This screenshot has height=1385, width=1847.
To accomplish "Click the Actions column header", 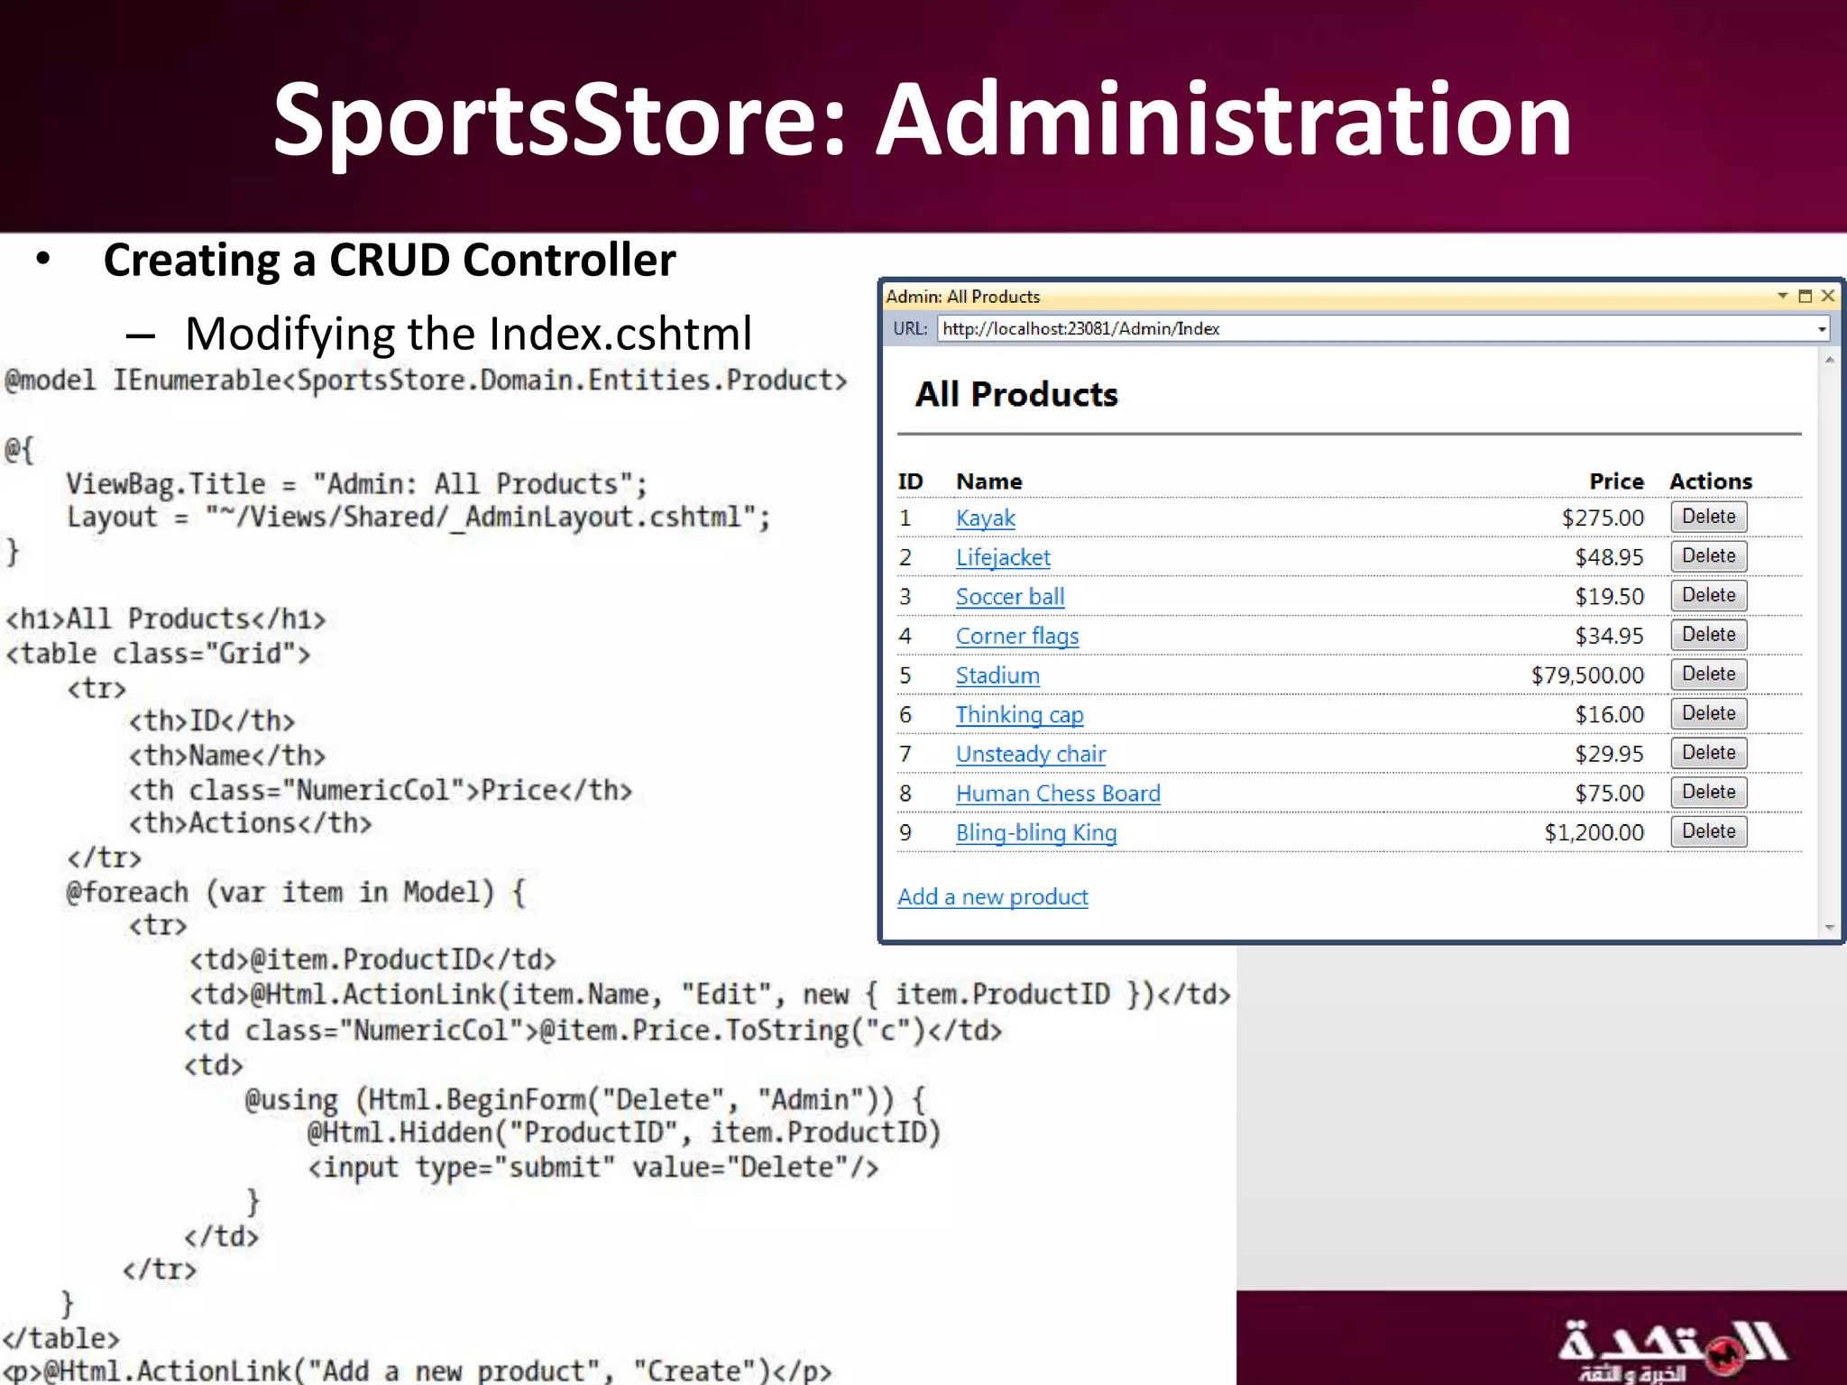I will (1710, 482).
